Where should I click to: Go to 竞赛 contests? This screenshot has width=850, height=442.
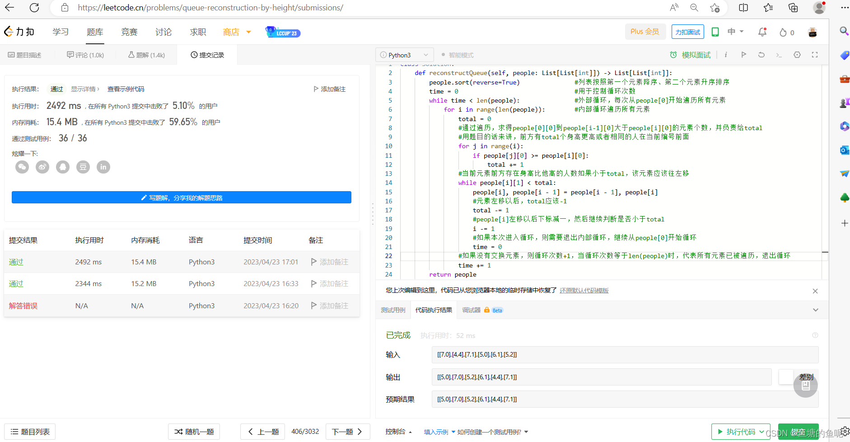(x=129, y=32)
